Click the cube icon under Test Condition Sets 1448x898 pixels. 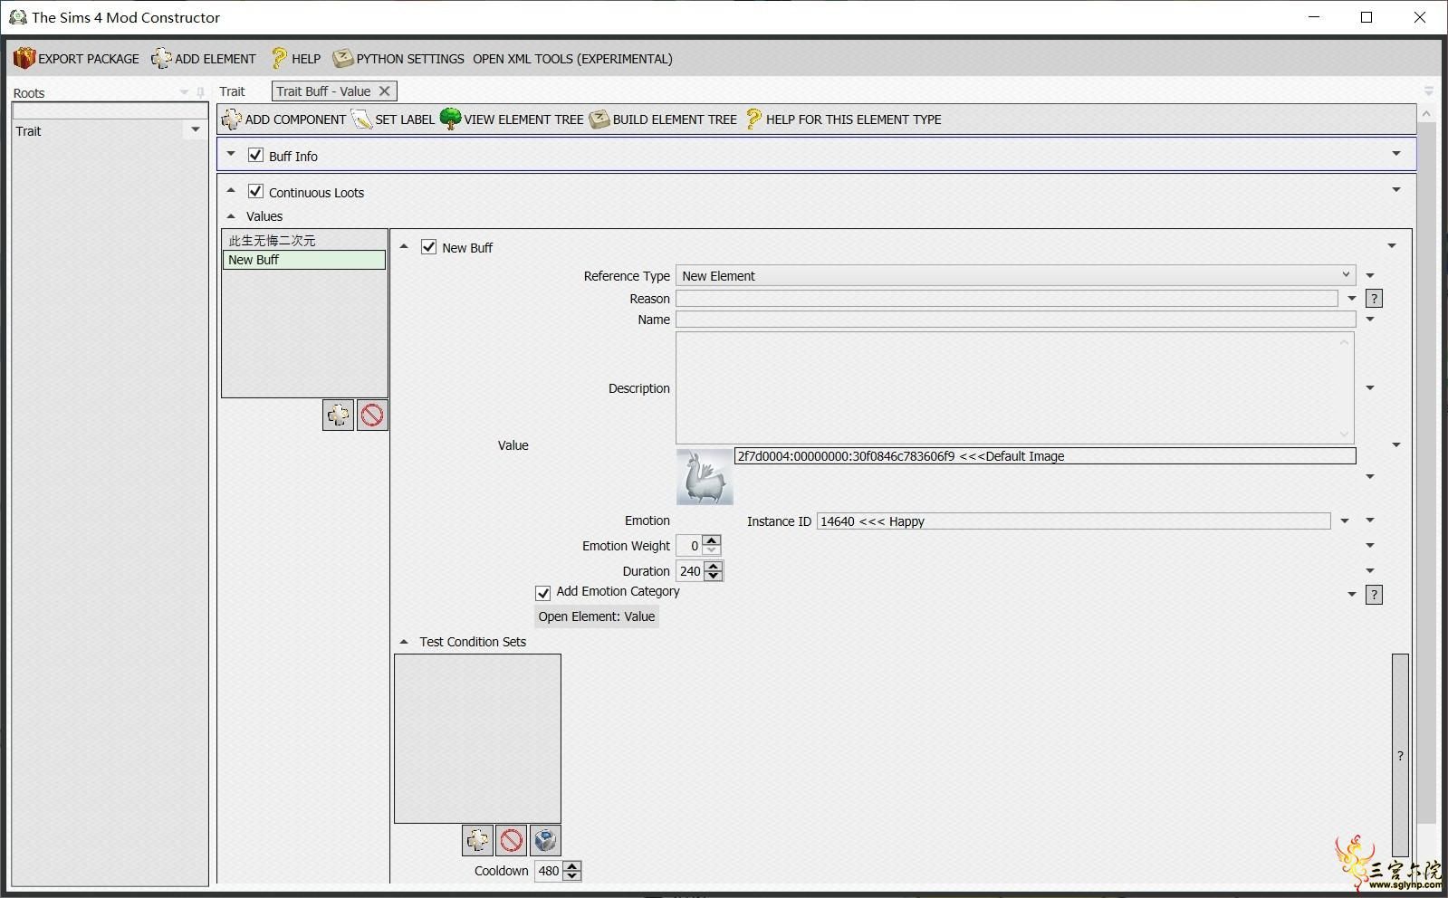[545, 840]
